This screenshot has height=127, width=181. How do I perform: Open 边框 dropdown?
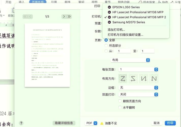point(138,88)
